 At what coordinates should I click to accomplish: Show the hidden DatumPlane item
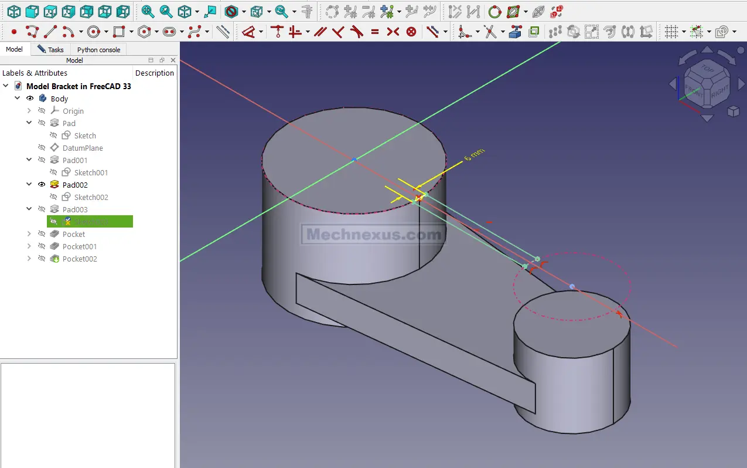(x=42, y=148)
